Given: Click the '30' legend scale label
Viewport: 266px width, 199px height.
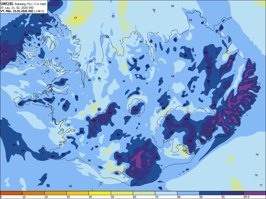Looking at the screenshot, I should [x=68, y=197].
